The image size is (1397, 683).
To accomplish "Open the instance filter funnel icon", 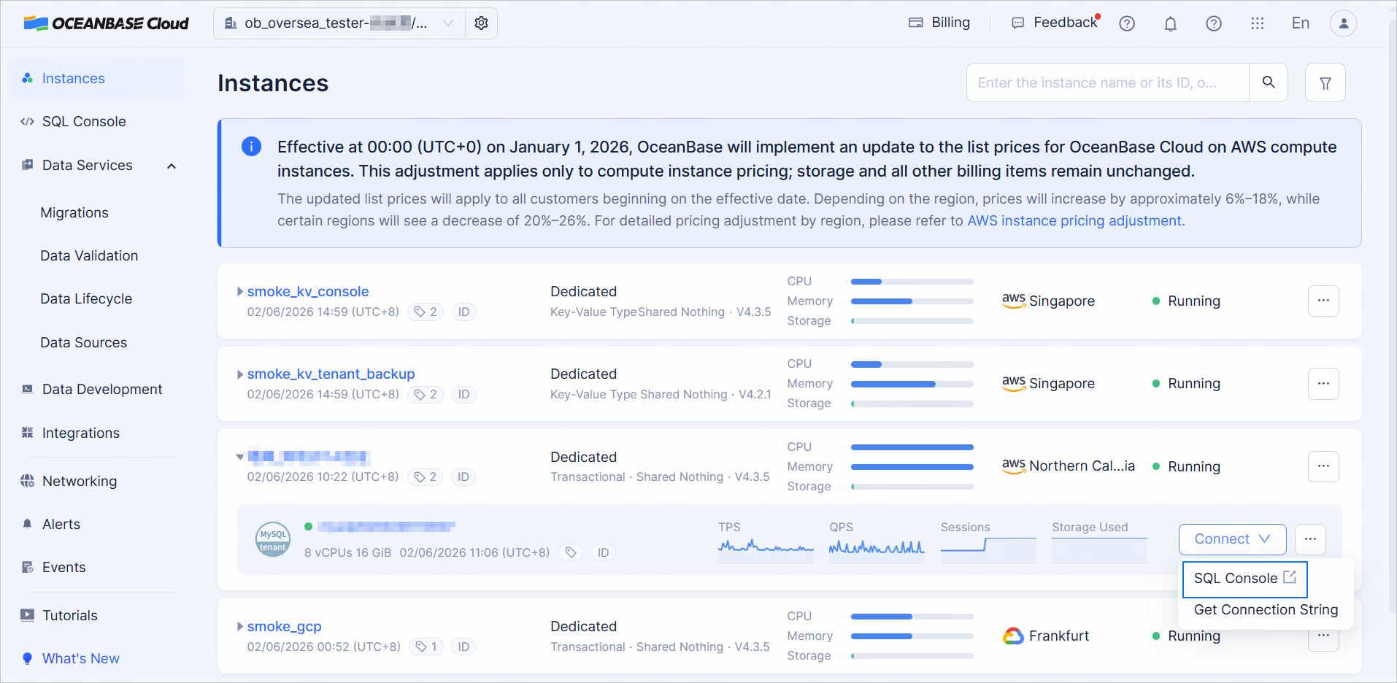I will point(1325,83).
